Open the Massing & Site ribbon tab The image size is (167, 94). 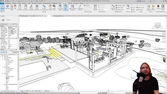tap(46, 3)
